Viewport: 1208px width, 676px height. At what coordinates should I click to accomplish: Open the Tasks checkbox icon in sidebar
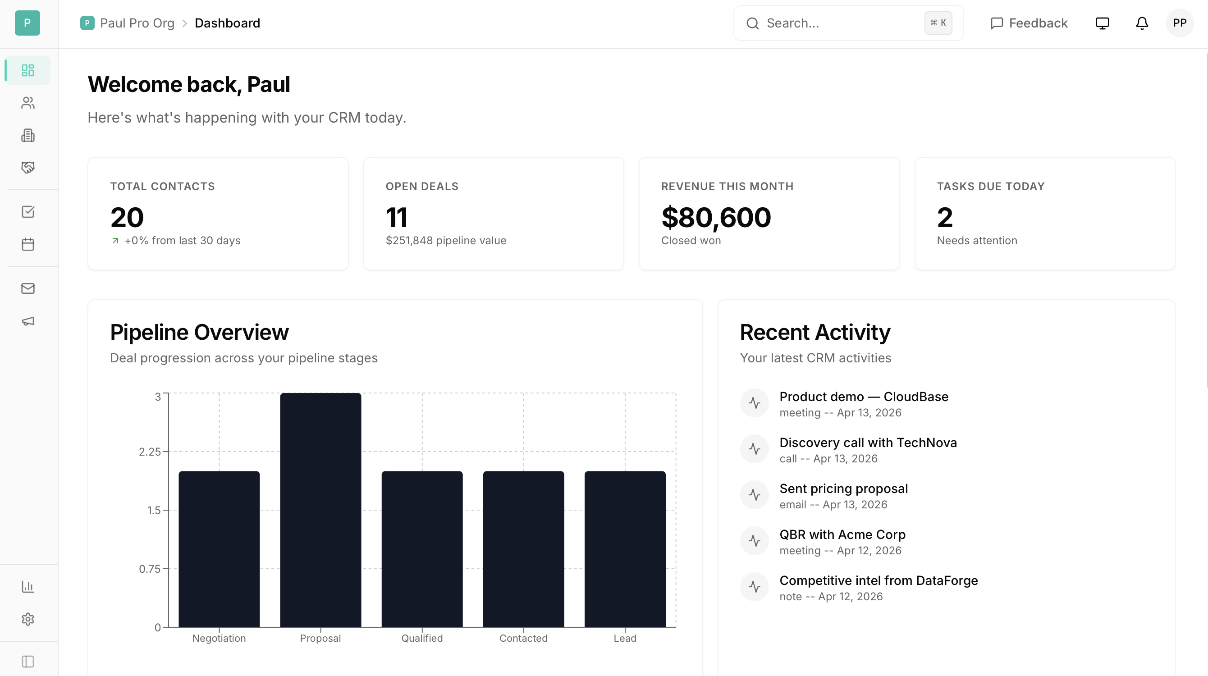click(x=27, y=212)
